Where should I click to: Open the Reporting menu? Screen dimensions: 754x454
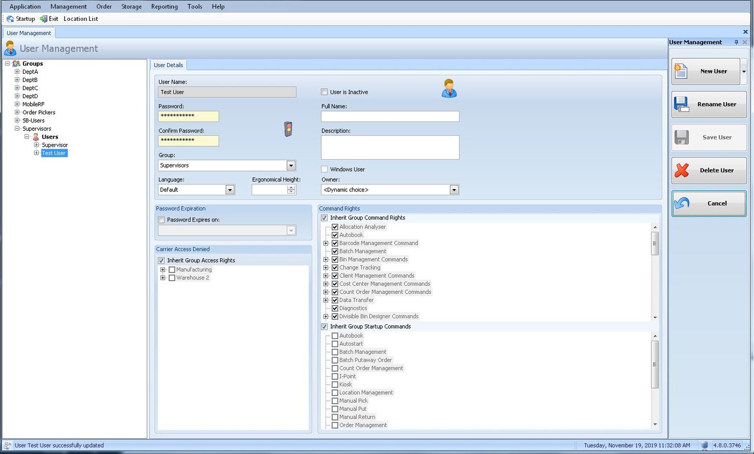[164, 6]
